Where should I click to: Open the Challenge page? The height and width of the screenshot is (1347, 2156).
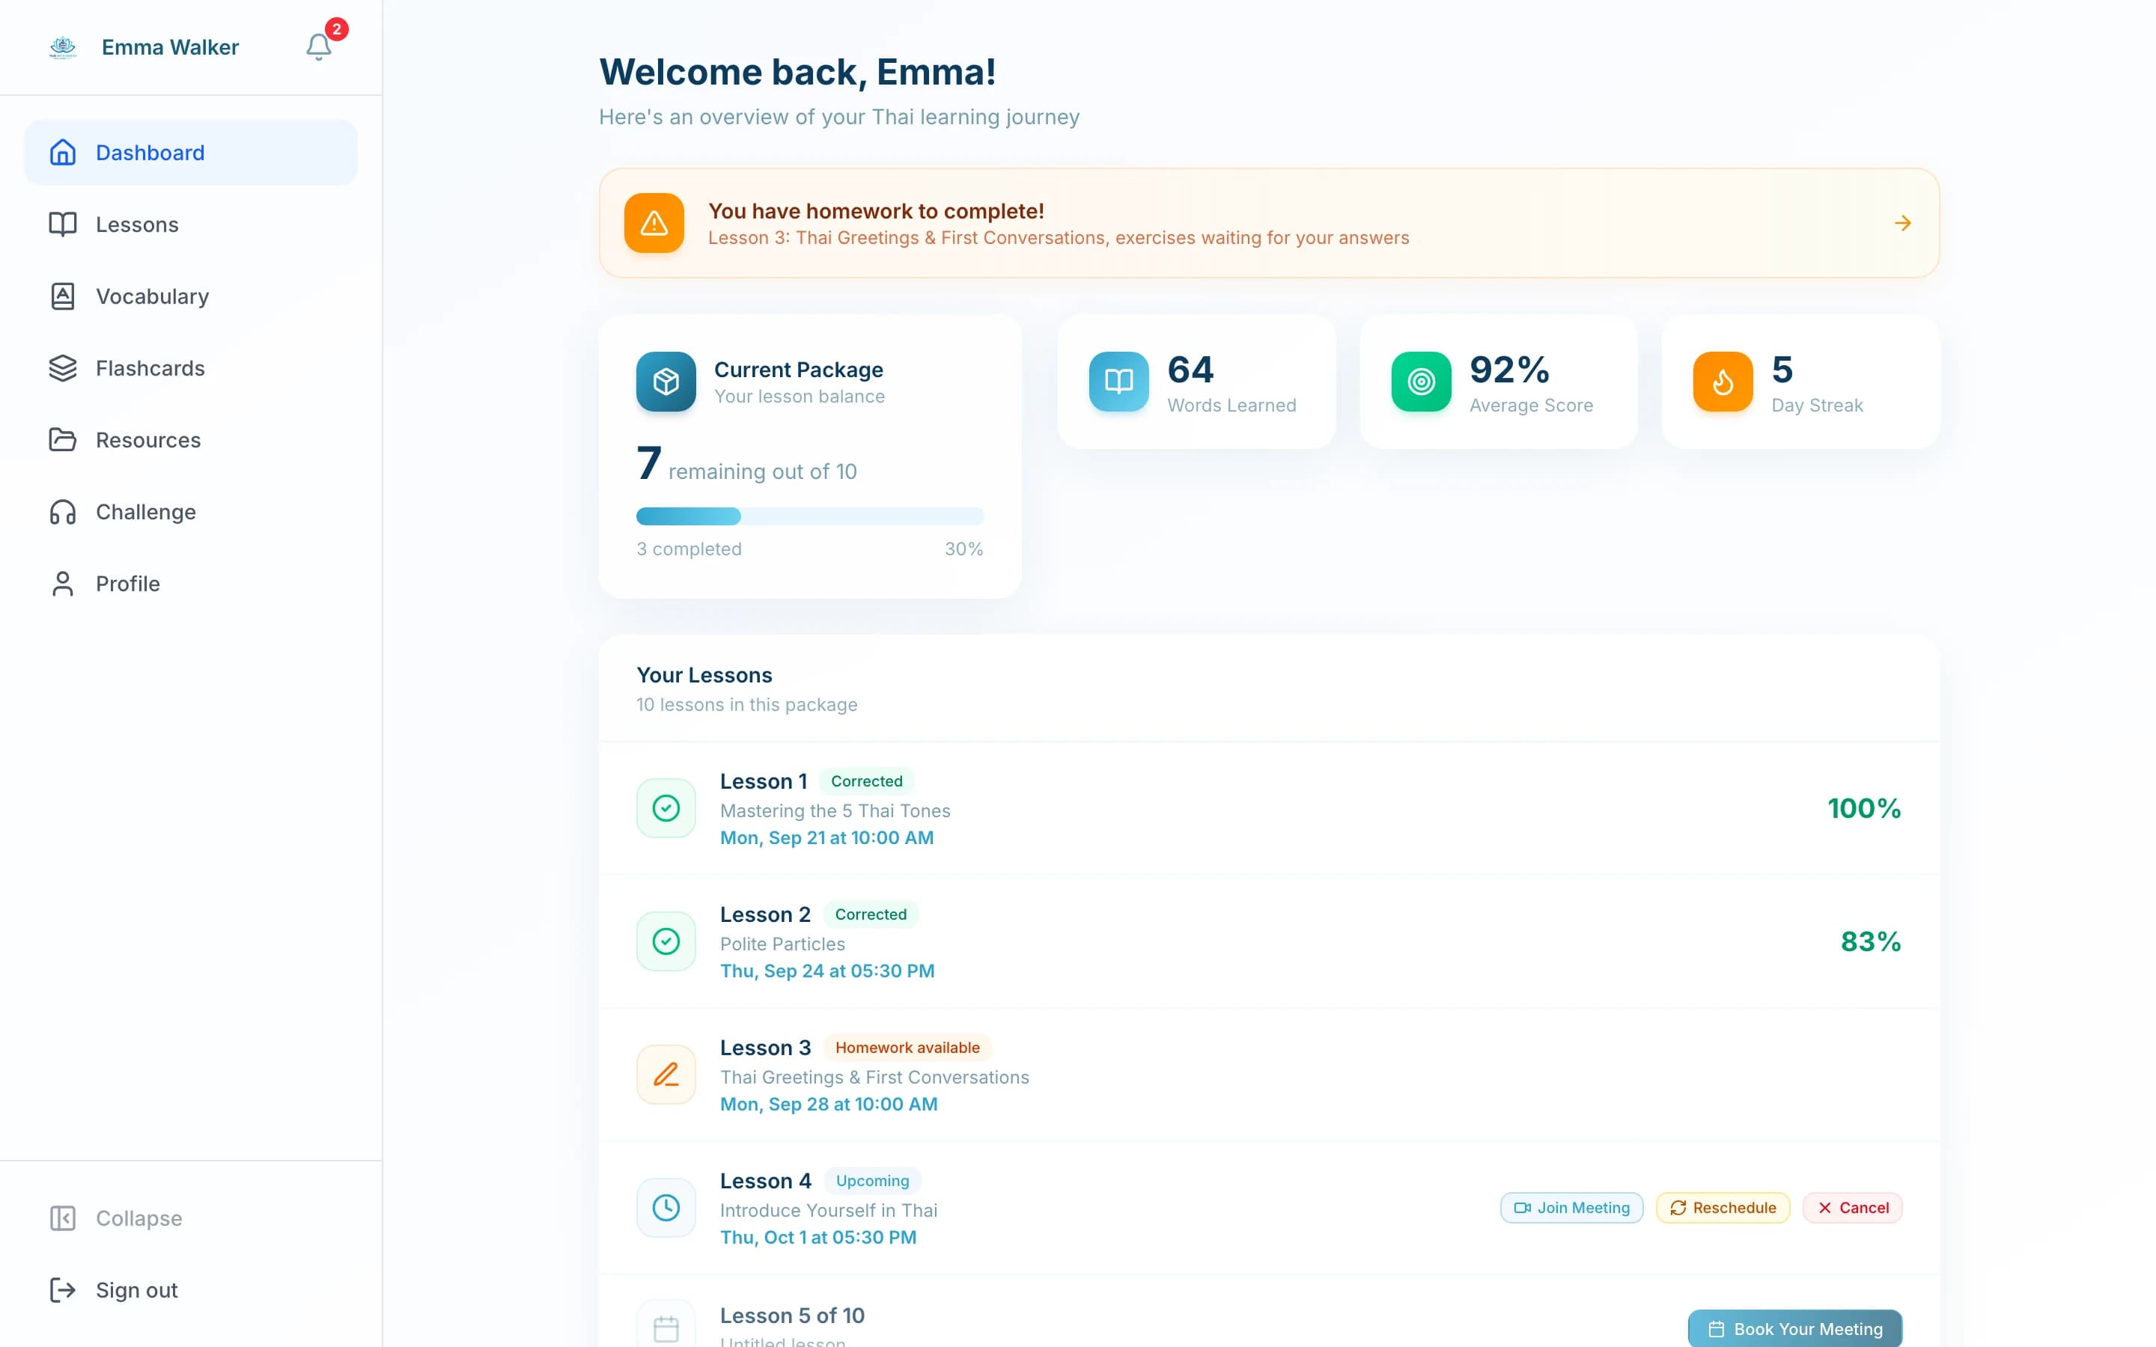[191, 511]
